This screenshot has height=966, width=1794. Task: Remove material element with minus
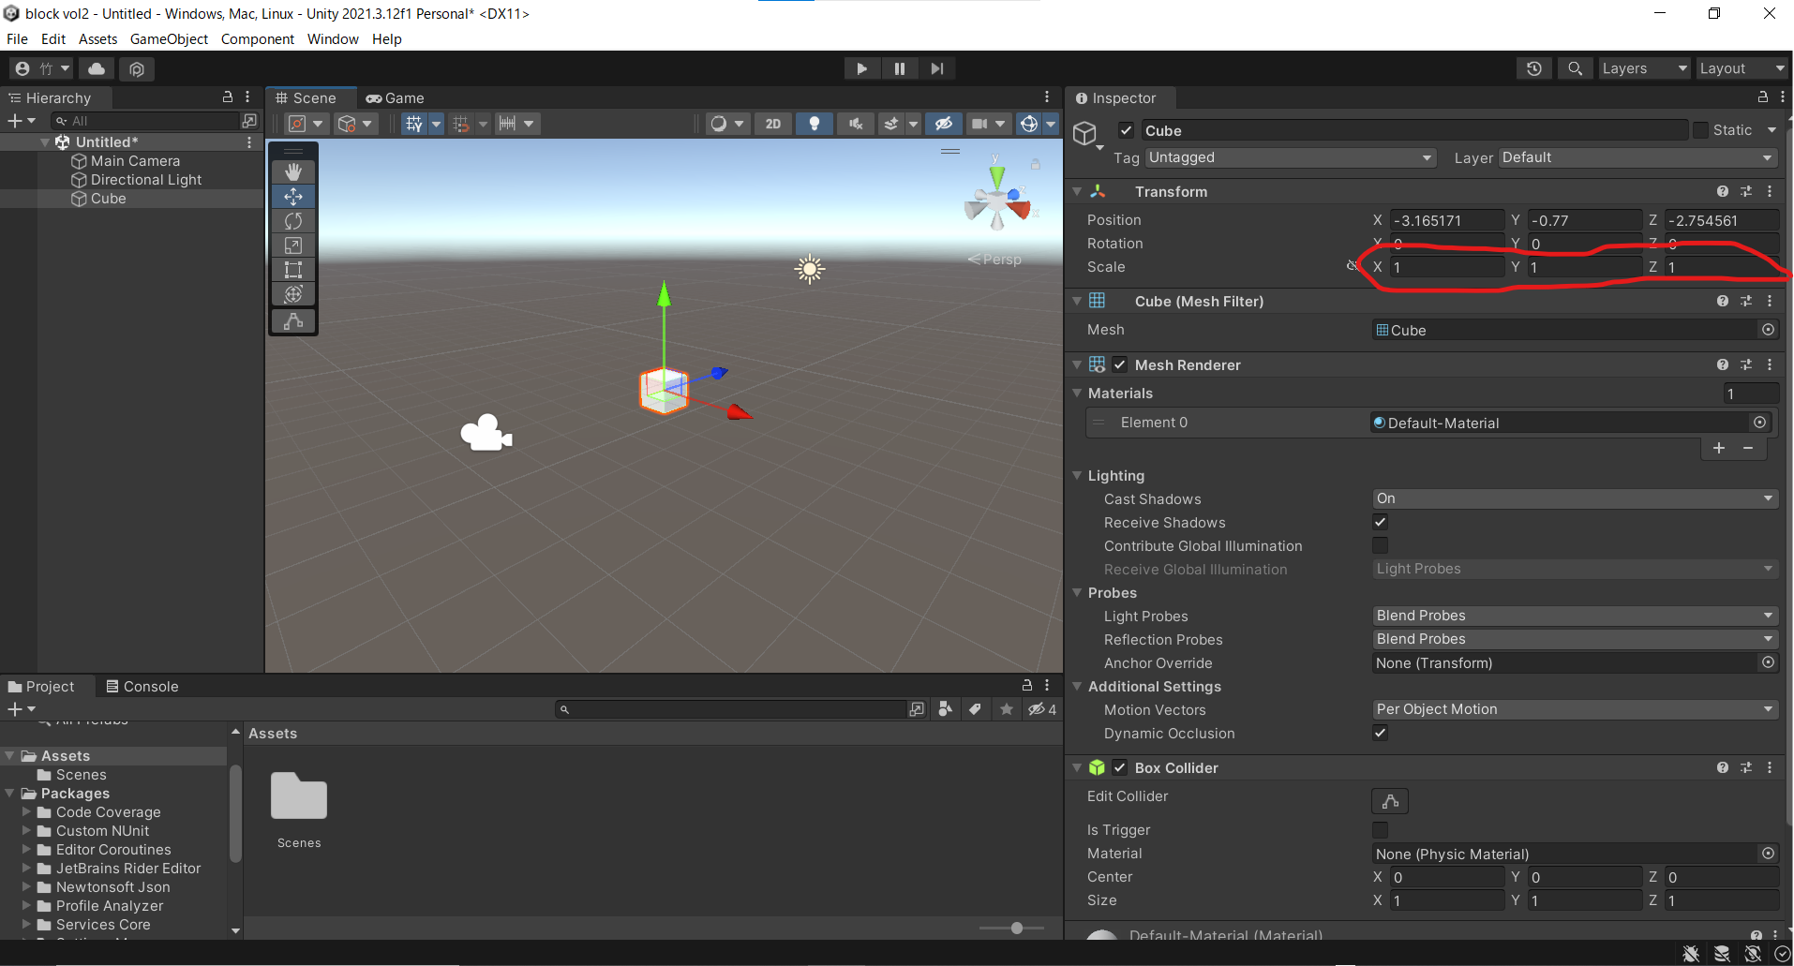coord(1748,448)
